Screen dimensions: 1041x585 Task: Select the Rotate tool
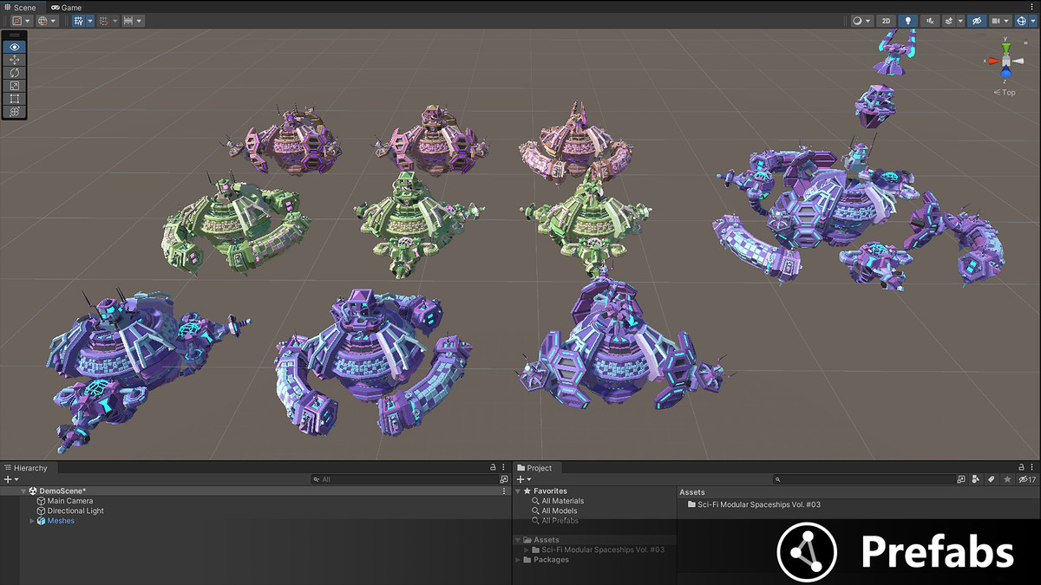(15, 73)
